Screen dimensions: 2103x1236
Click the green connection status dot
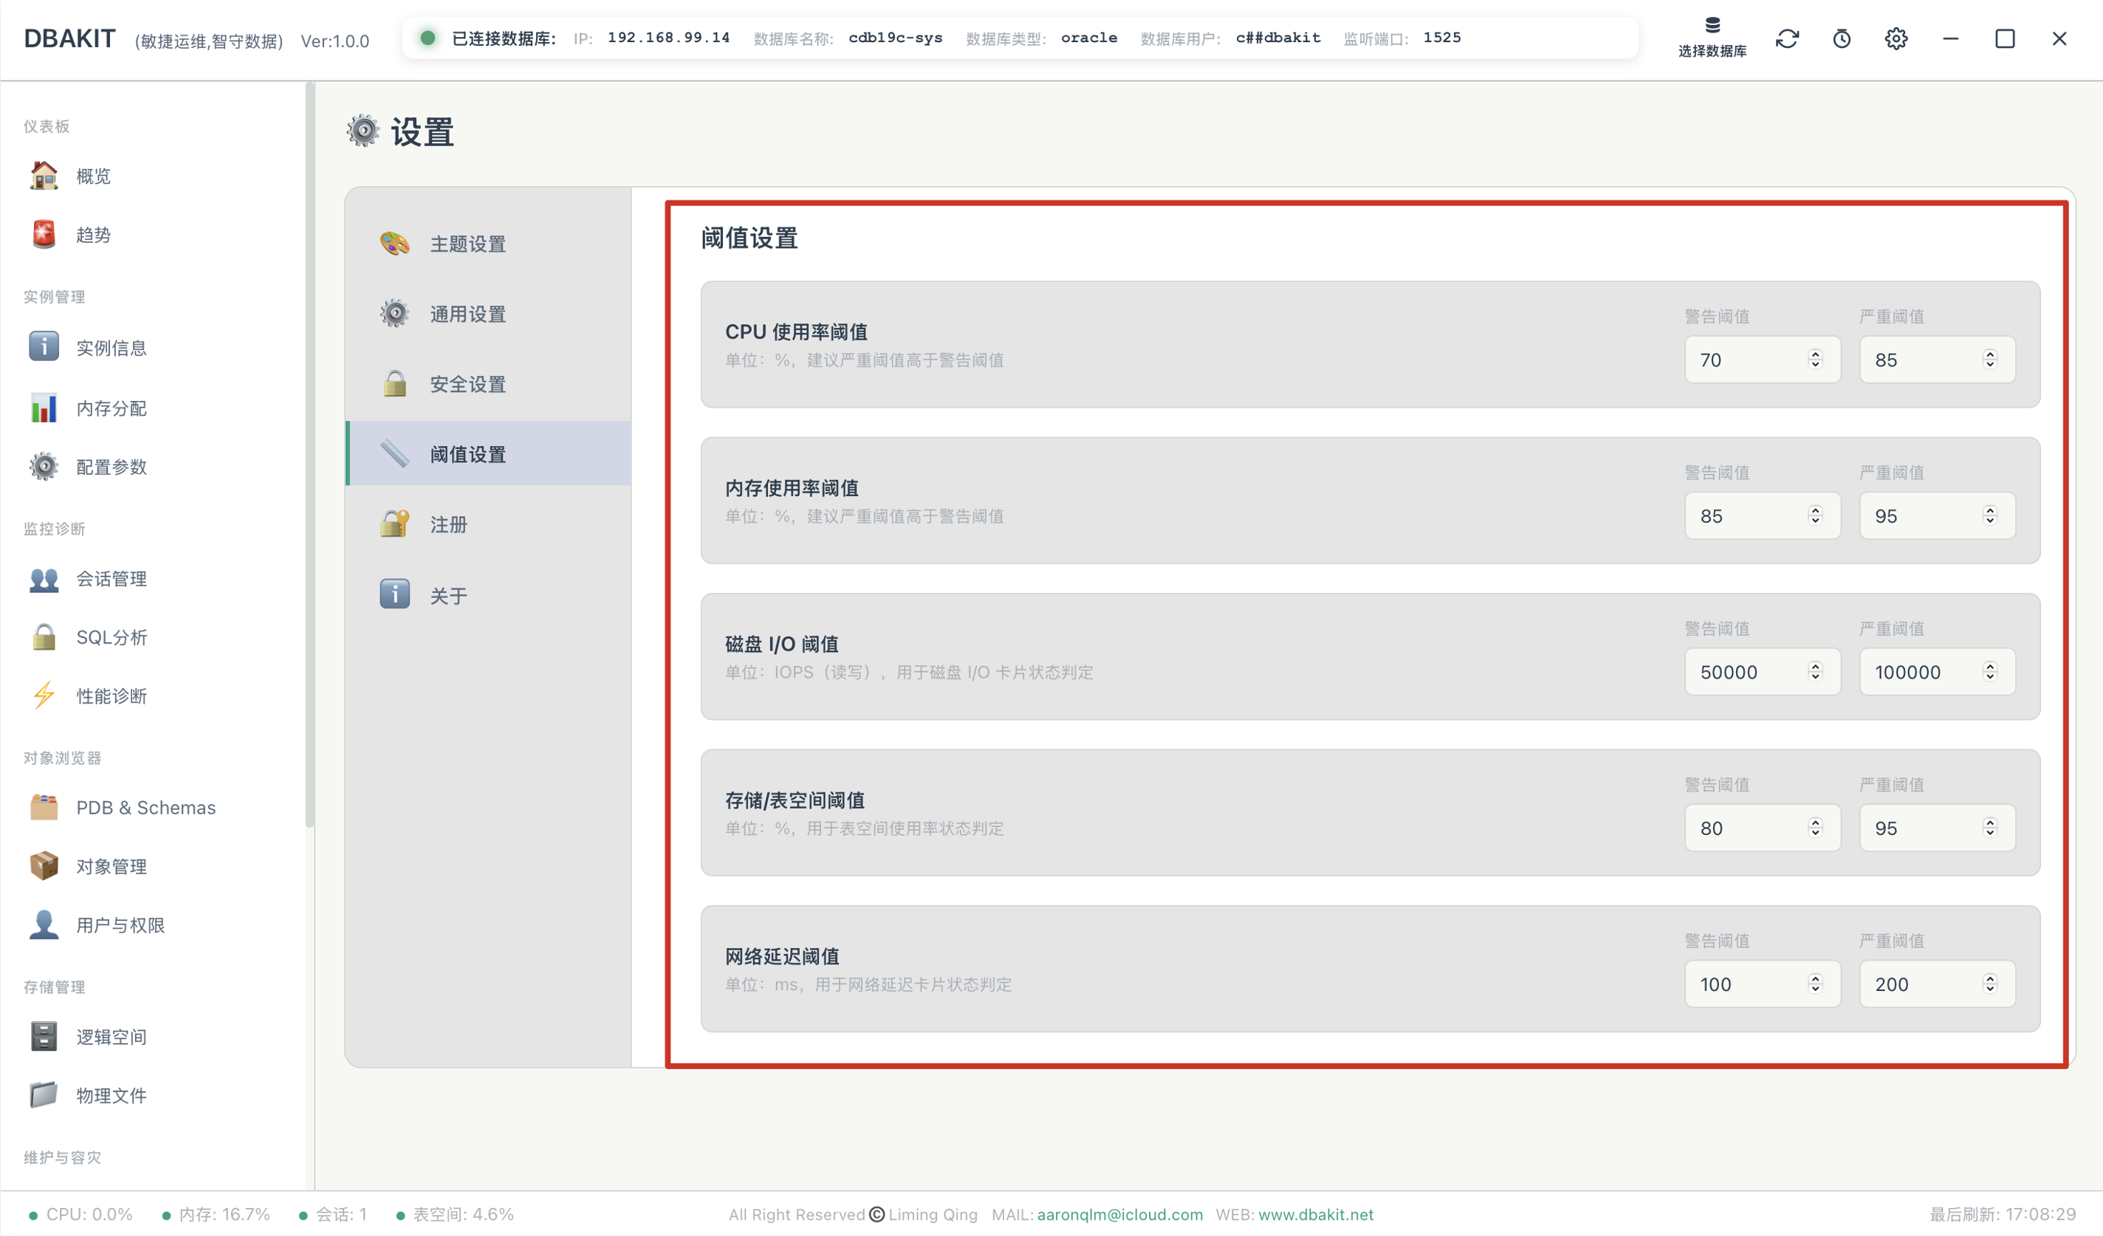click(428, 38)
